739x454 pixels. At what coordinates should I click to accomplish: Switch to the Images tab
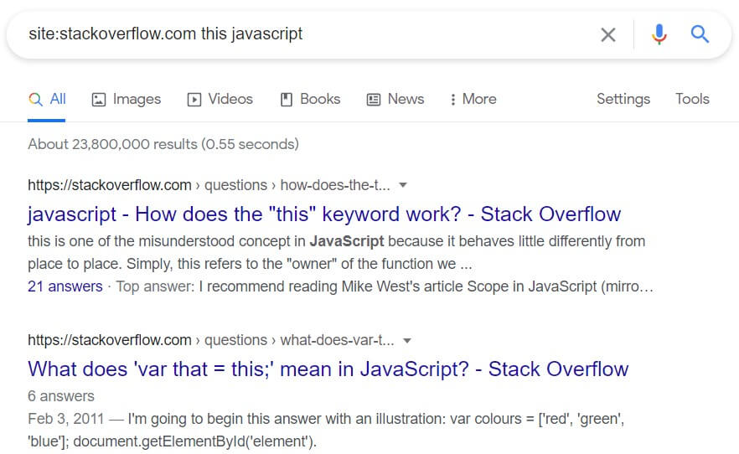(126, 99)
